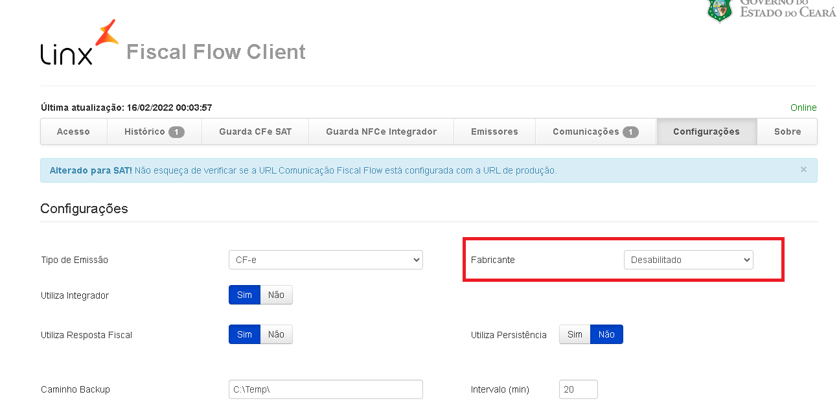Set Utiliza Persistência to Sim

pyautogui.click(x=575, y=334)
